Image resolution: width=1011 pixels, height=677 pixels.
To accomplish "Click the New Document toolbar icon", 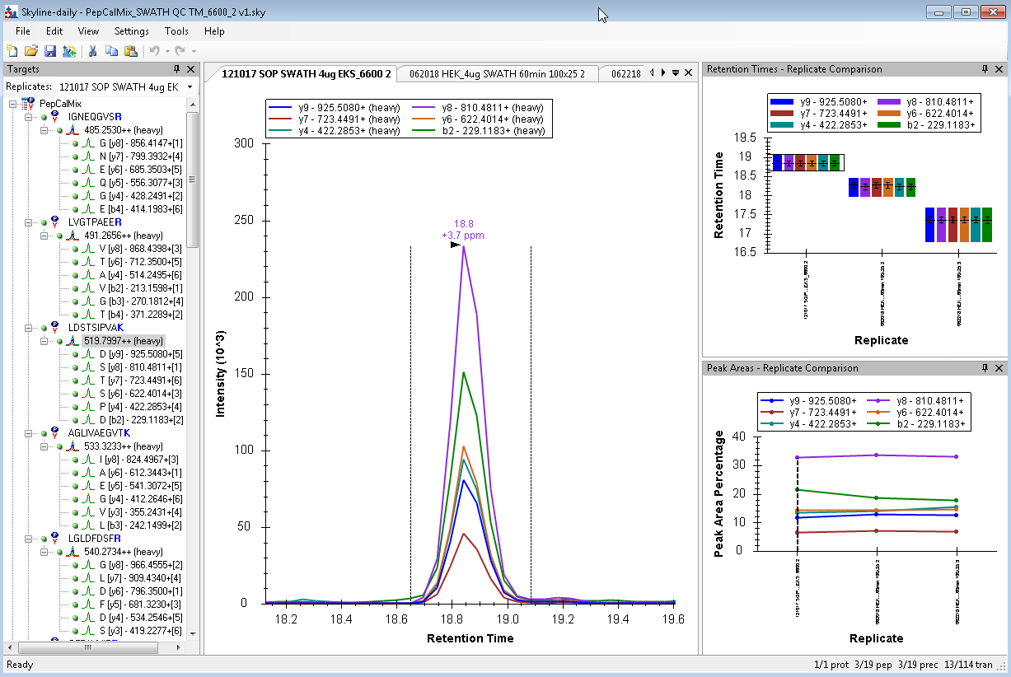I will tap(12, 51).
